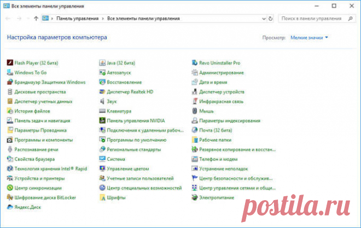This screenshot has width=361, height=228.
Task: Open the Мышь icon
Action: [x=195, y=111]
